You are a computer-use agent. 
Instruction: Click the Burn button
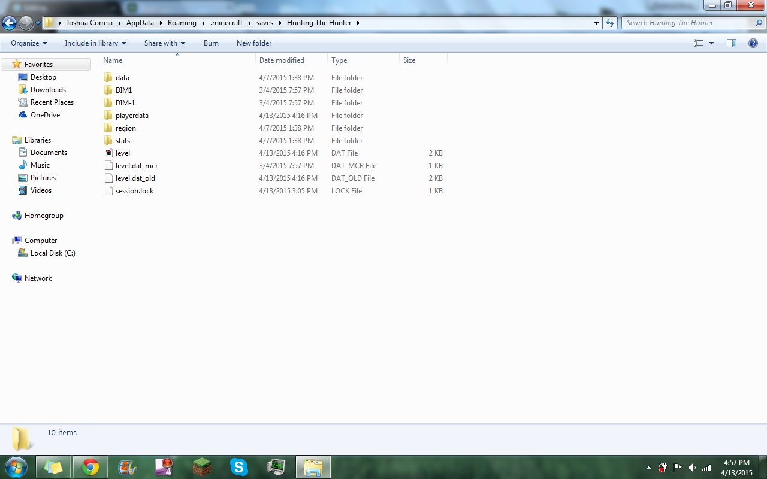pyautogui.click(x=211, y=43)
